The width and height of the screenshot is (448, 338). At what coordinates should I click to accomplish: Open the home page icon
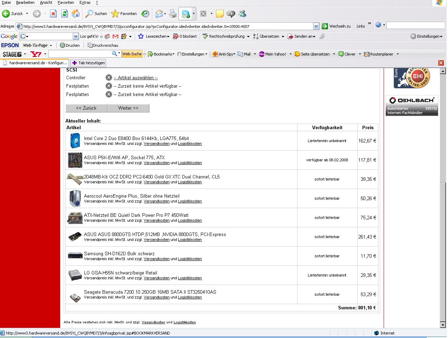tap(76, 14)
